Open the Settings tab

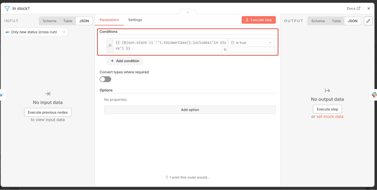pyautogui.click(x=135, y=20)
